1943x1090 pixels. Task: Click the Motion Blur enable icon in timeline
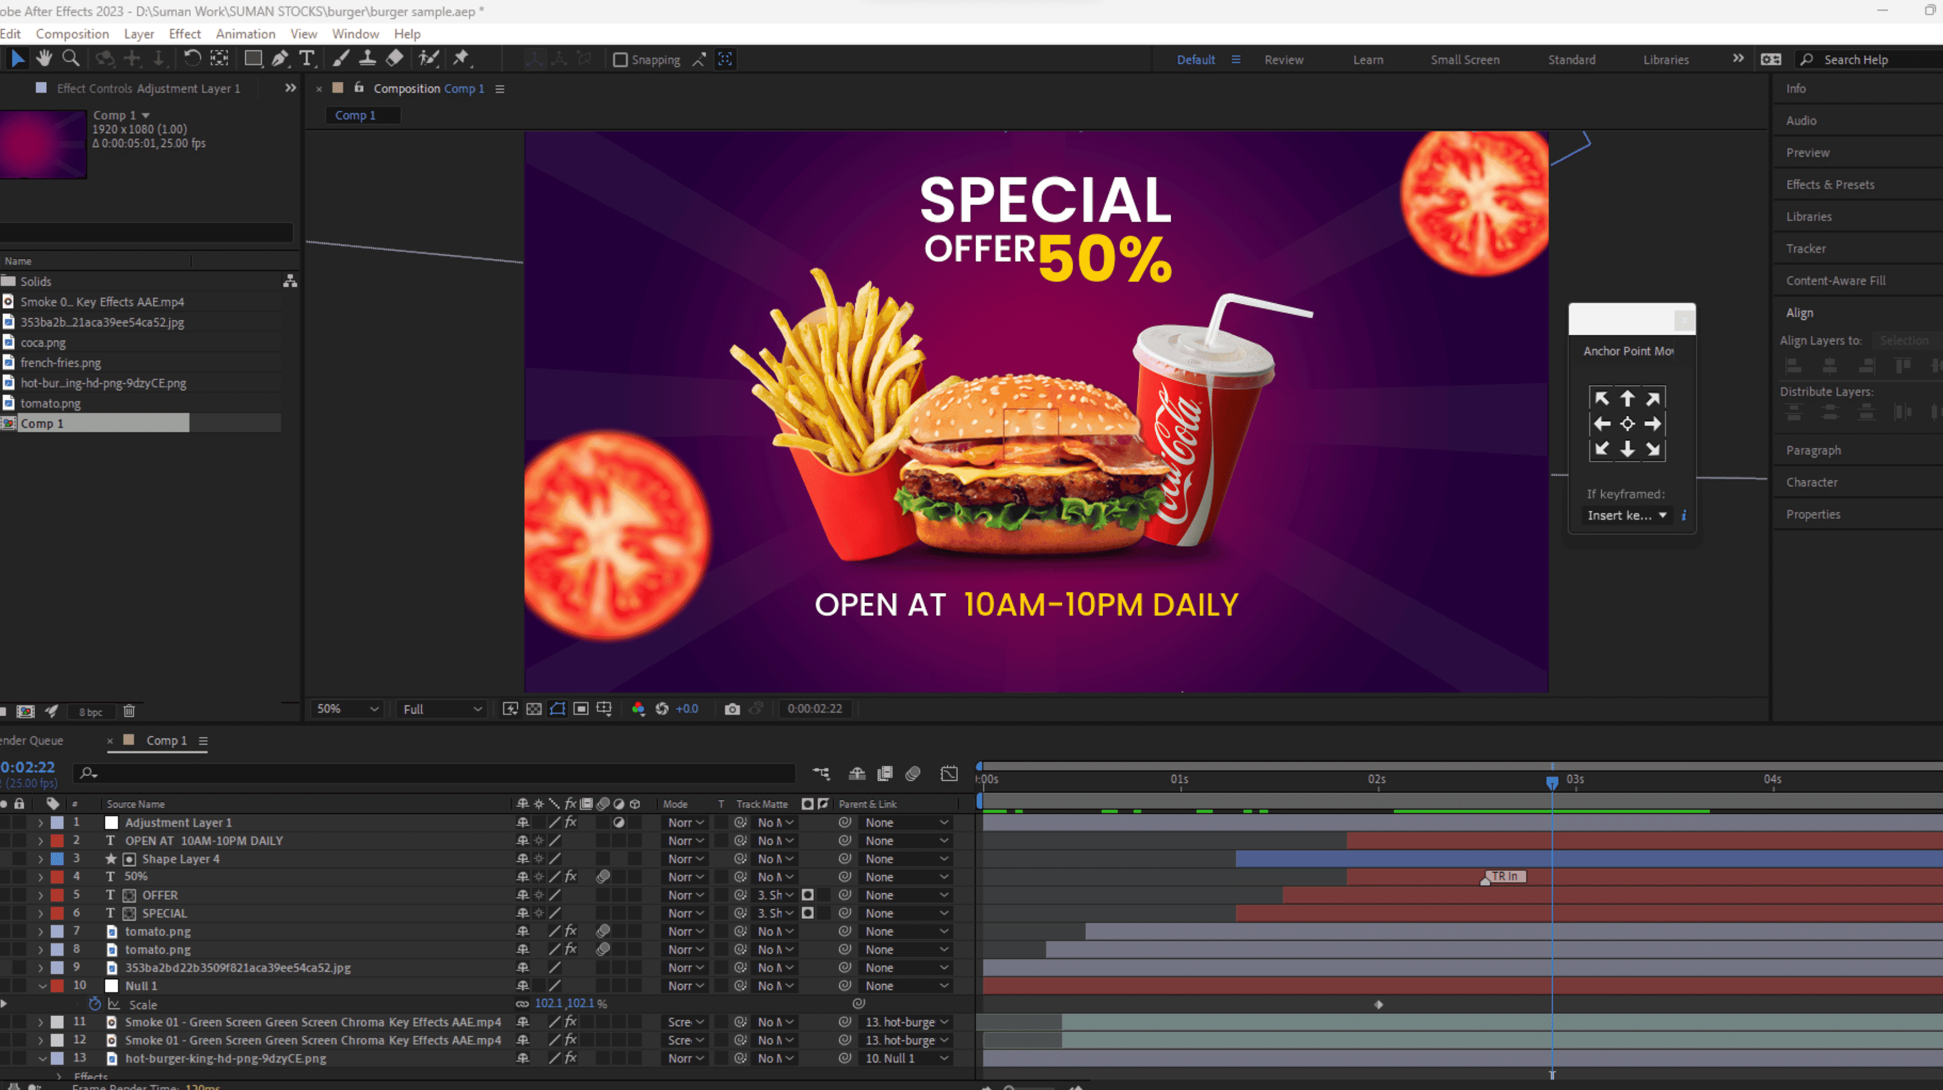913,773
